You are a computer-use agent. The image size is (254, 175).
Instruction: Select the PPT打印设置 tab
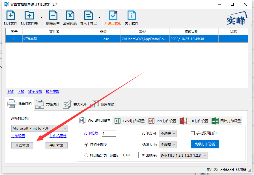[162, 121]
